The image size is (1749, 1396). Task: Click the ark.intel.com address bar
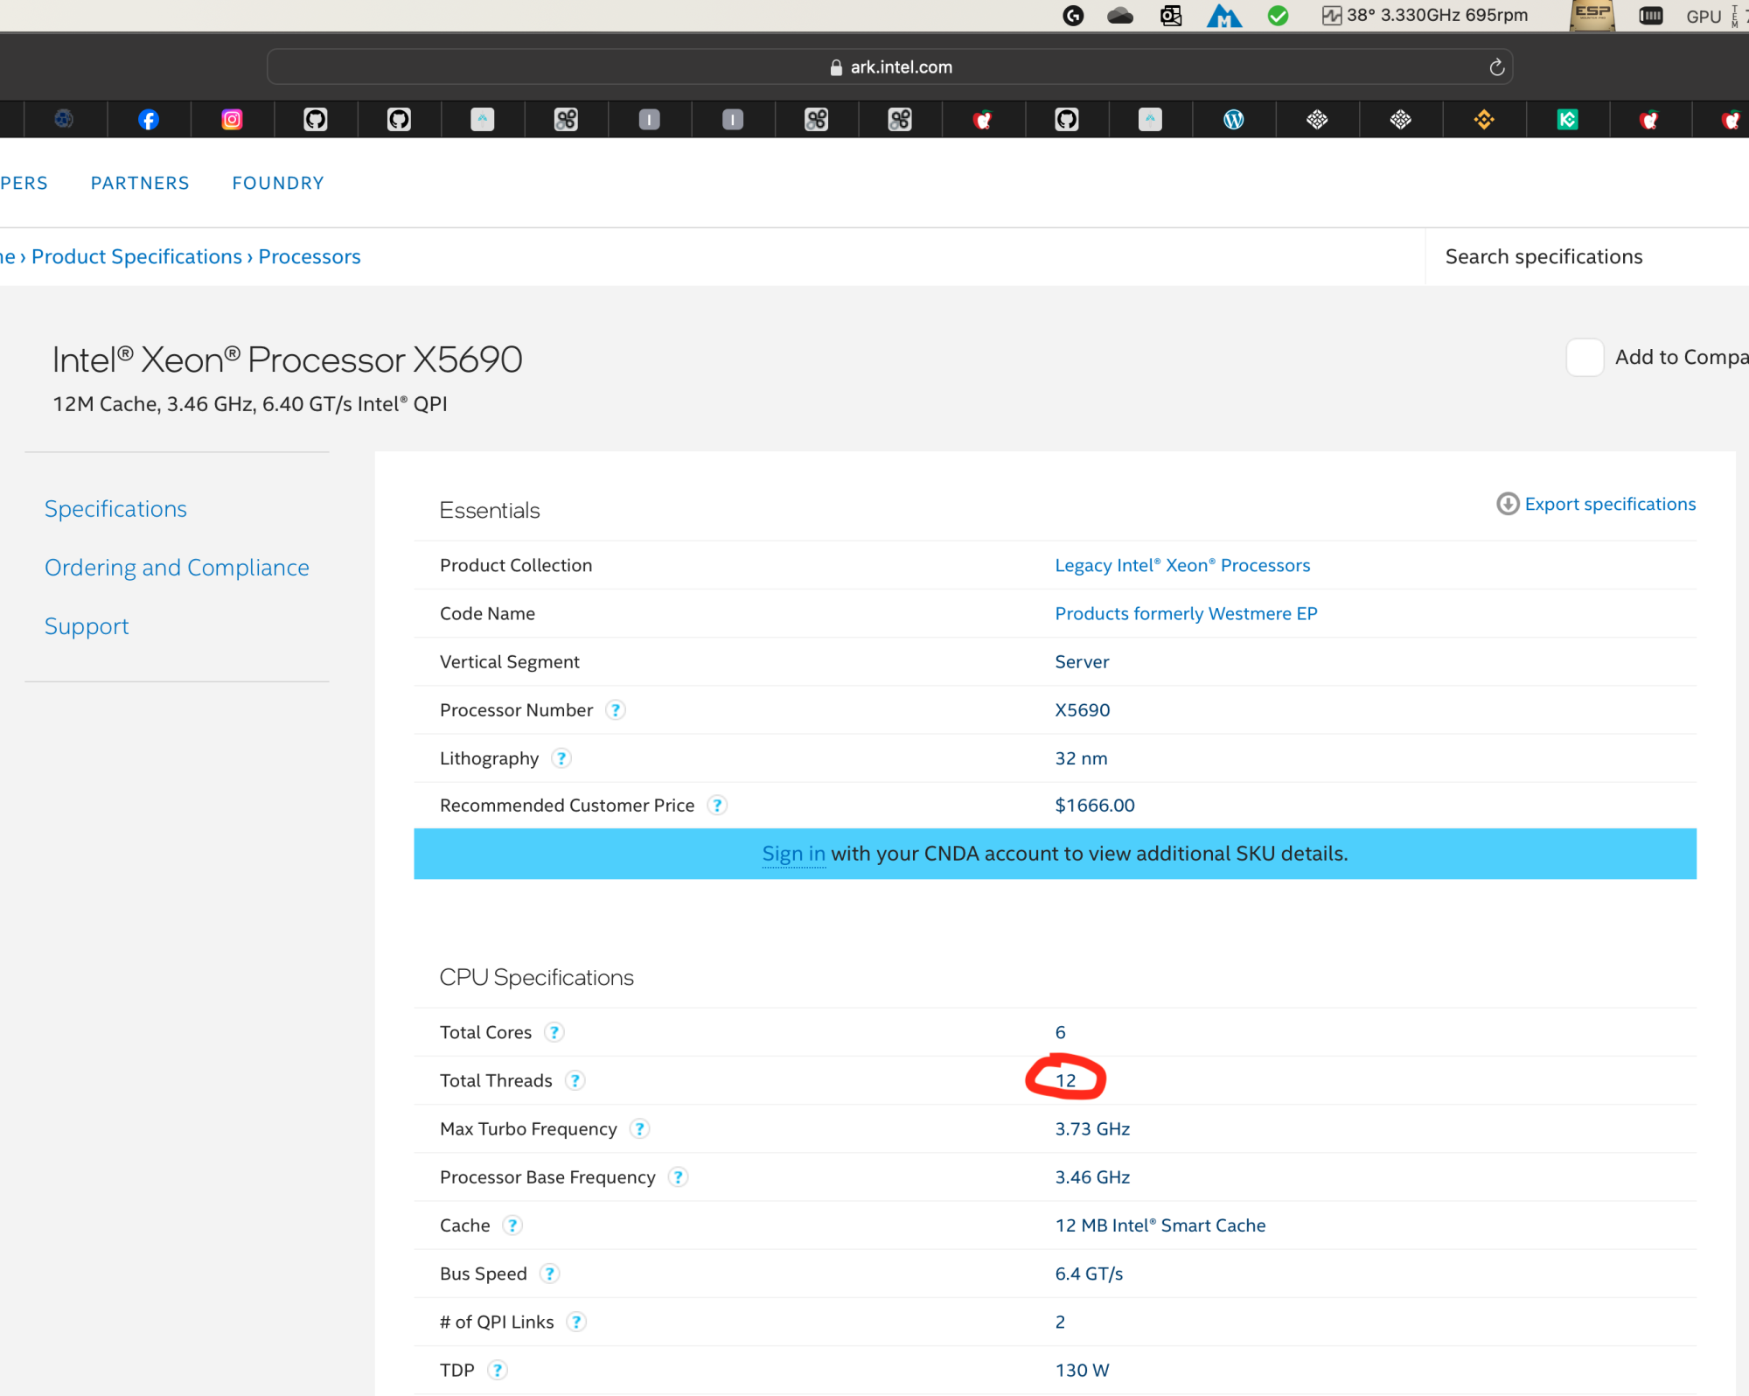[889, 67]
